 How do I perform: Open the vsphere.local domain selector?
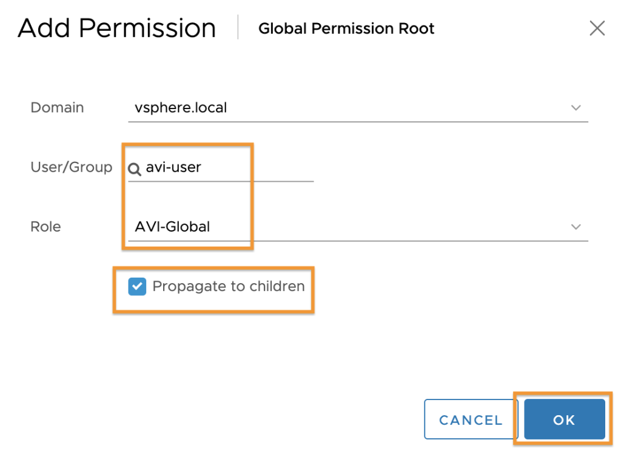click(358, 108)
